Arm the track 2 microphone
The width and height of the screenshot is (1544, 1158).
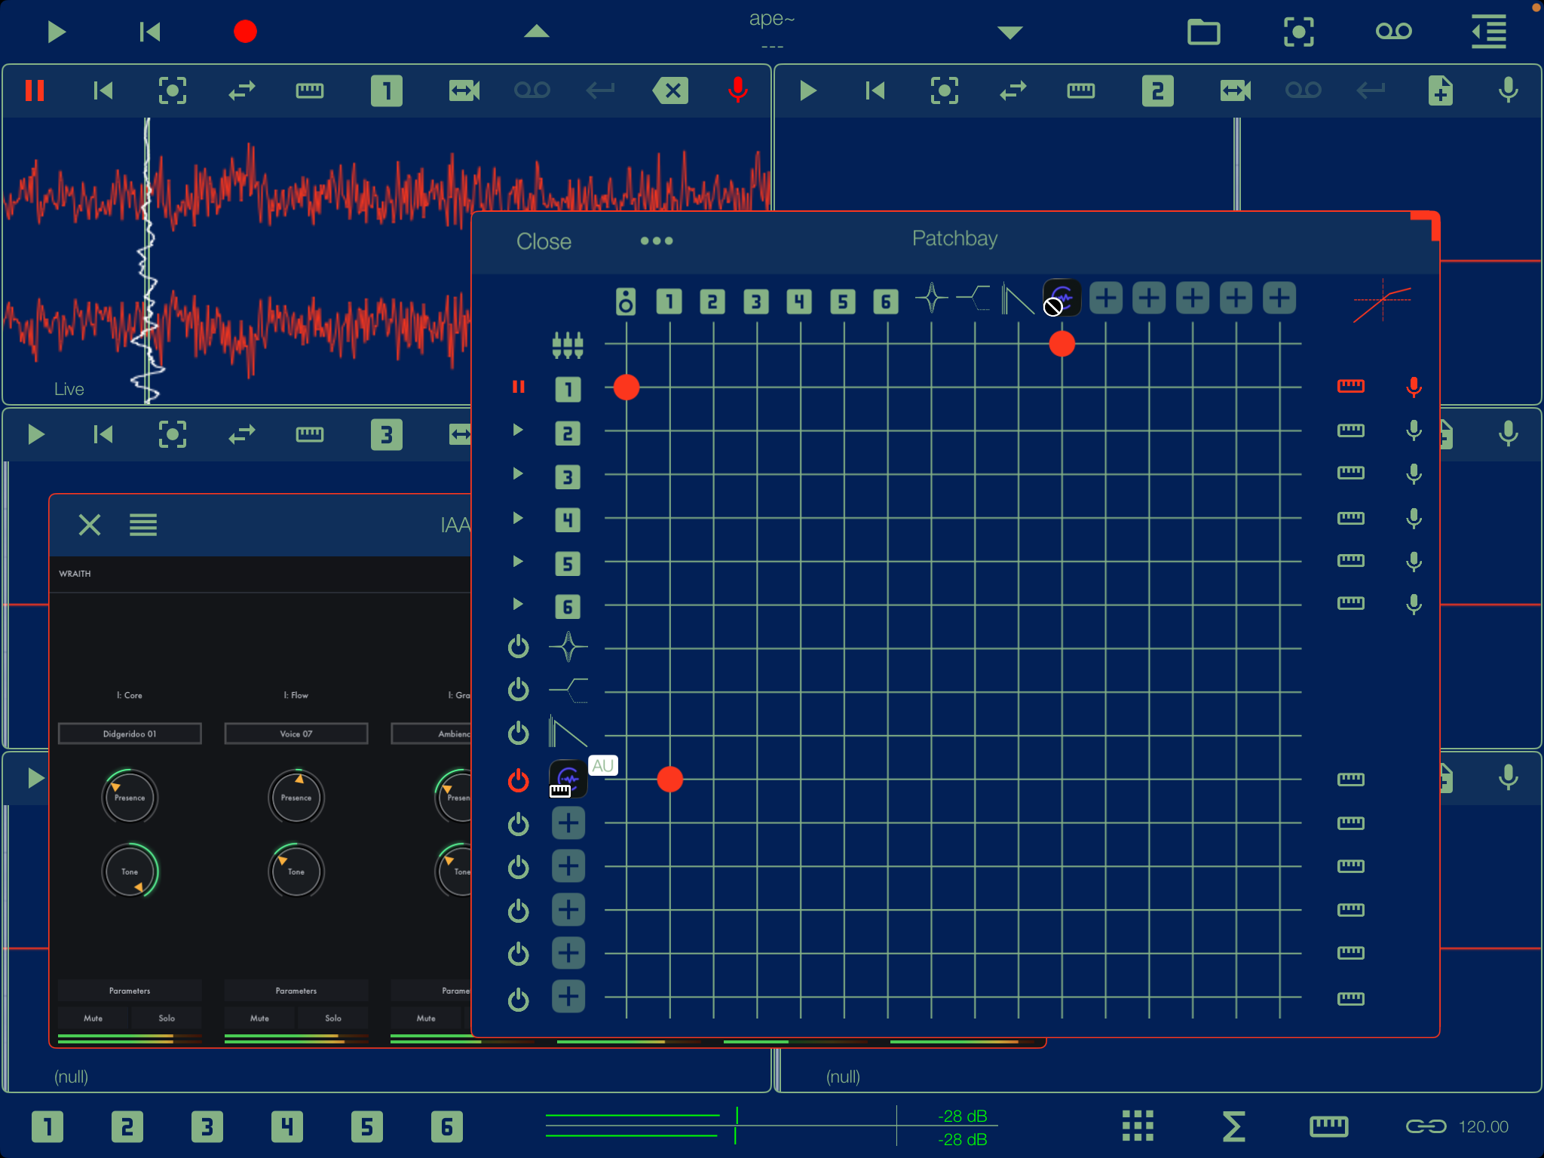pyautogui.click(x=1509, y=90)
